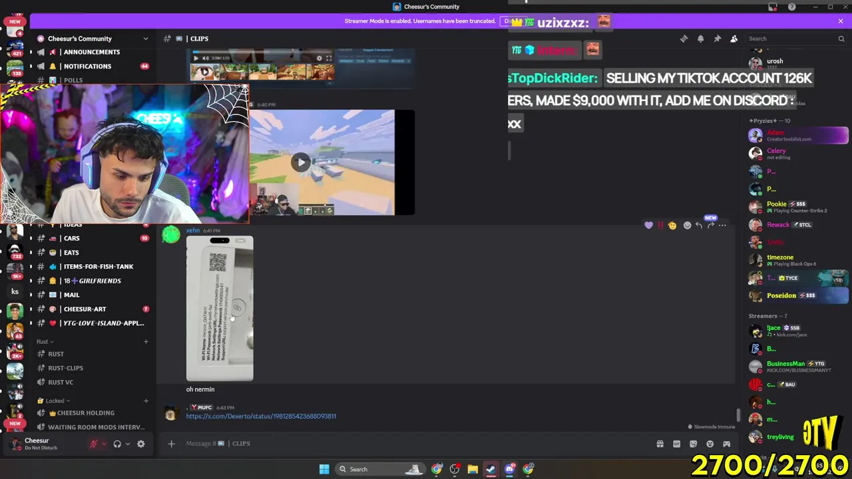Expand the Cheesur's Community server menu

click(x=93, y=39)
